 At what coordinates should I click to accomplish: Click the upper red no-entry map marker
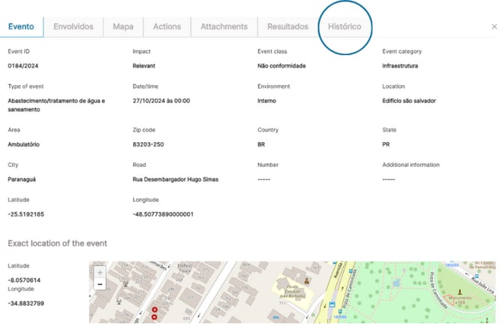155,309
